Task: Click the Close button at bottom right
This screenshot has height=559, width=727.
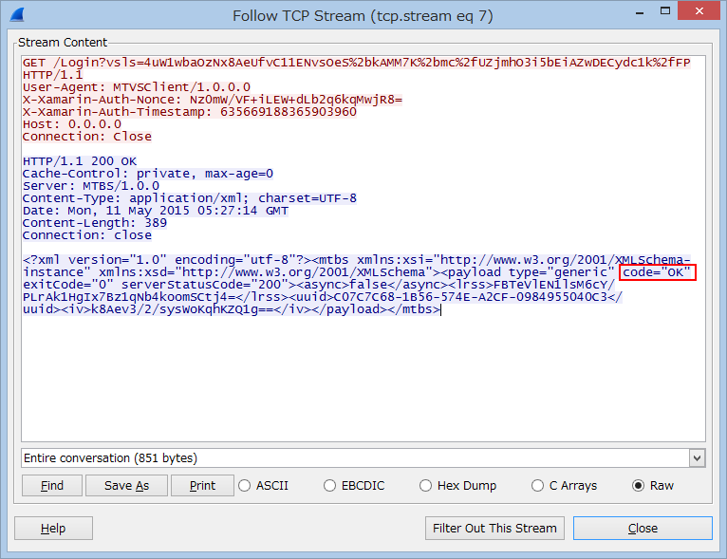Action: (x=643, y=528)
